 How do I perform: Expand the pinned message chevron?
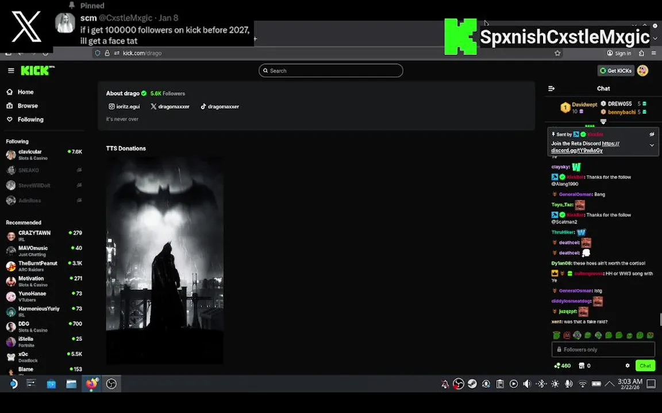pyautogui.click(x=652, y=145)
